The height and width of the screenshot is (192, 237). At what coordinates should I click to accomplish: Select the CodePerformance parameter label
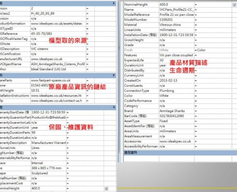click(x=138, y=101)
